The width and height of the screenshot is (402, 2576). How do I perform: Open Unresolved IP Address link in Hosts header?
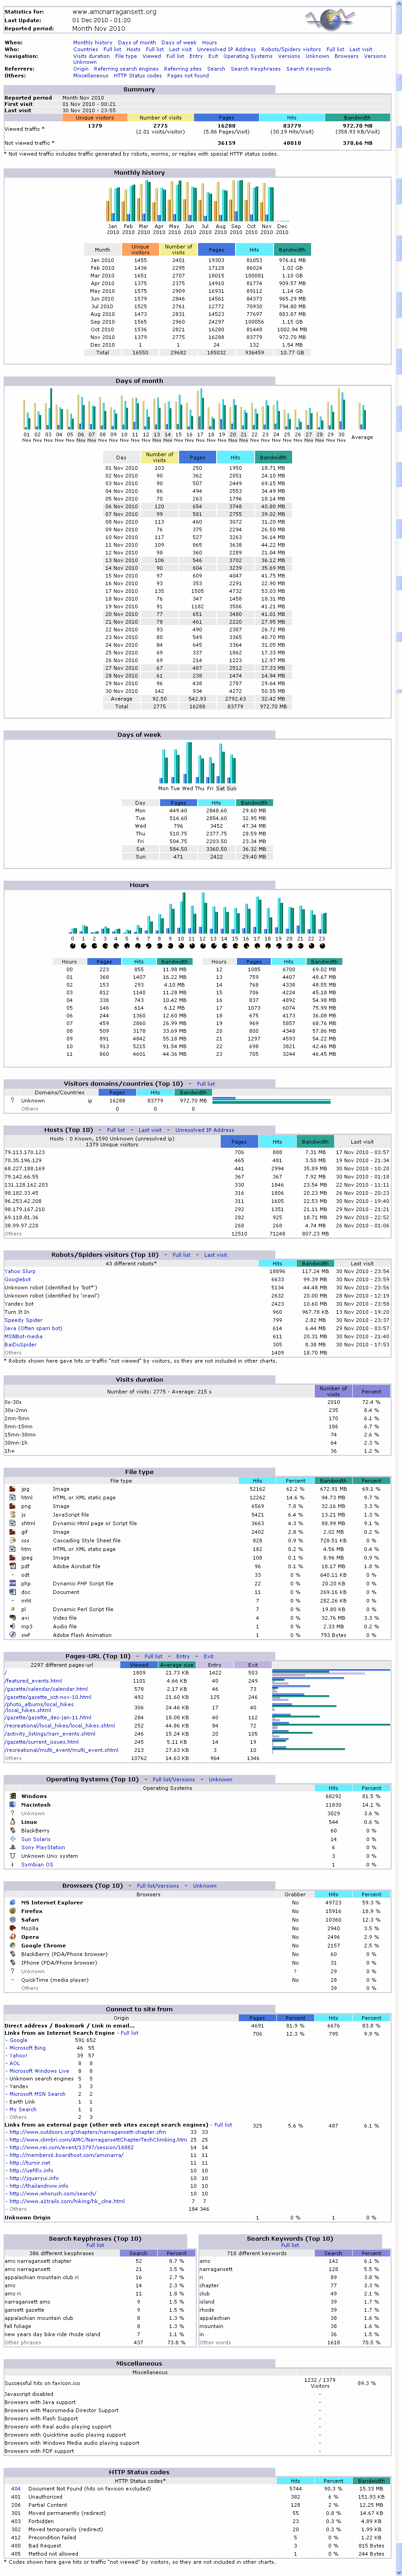[x=204, y=1130]
